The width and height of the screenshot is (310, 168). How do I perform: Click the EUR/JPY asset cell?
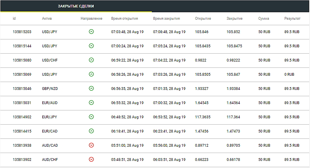(x=49, y=117)
